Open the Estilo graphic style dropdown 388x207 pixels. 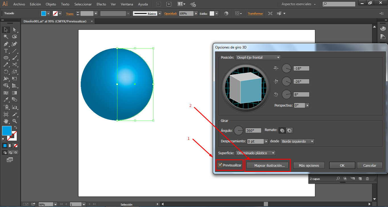pyautogui.click(x=217, y=13)
